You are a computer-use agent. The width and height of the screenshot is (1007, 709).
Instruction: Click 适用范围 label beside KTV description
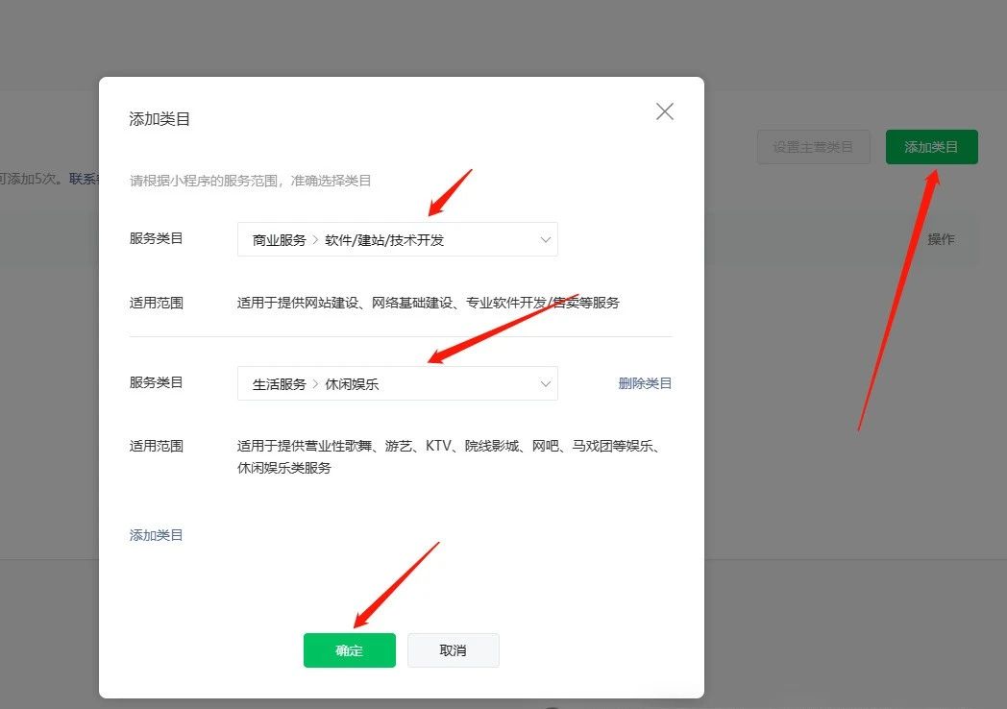(157, 446)
